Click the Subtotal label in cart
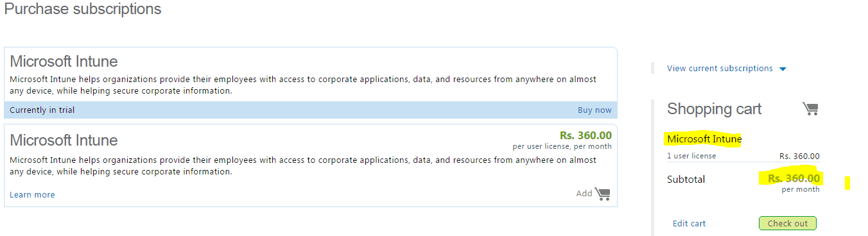The height and width of the screenshot is (236, 868). click(x=686, y=180)
